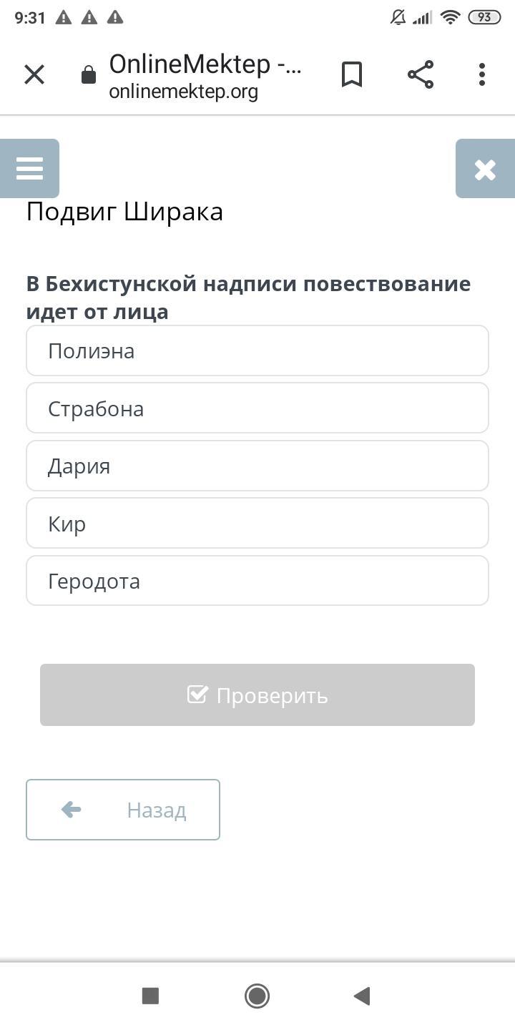Image resolution: width=515 pixels, height=1030 pixels.
Task: Tap the share icon in toolbar
Action: [x=421, y=74]
